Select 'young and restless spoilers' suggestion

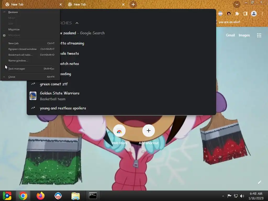click(121, 108)
